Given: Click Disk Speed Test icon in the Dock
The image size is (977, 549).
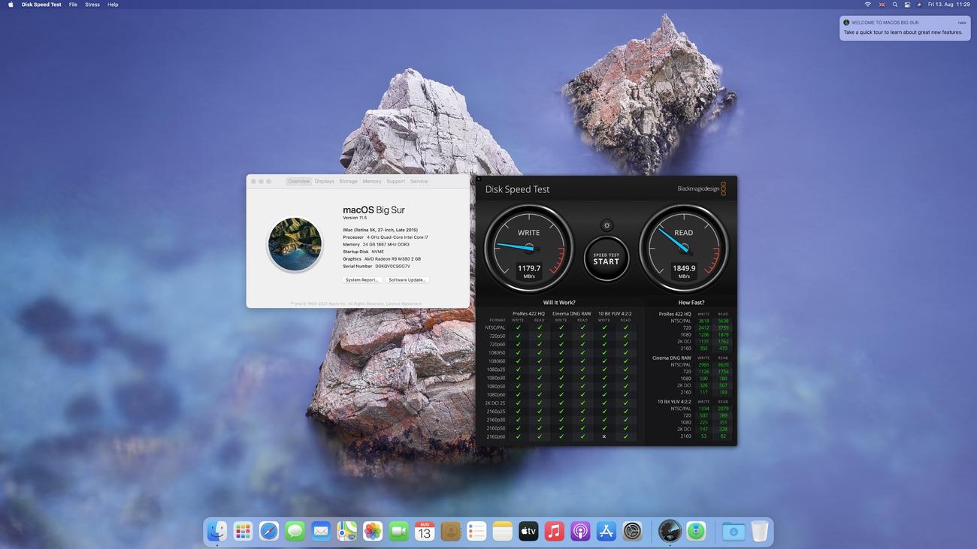Looking at the screenshot, I should pos(670,532).
